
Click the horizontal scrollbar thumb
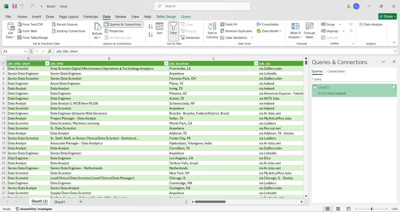(210, 202)
